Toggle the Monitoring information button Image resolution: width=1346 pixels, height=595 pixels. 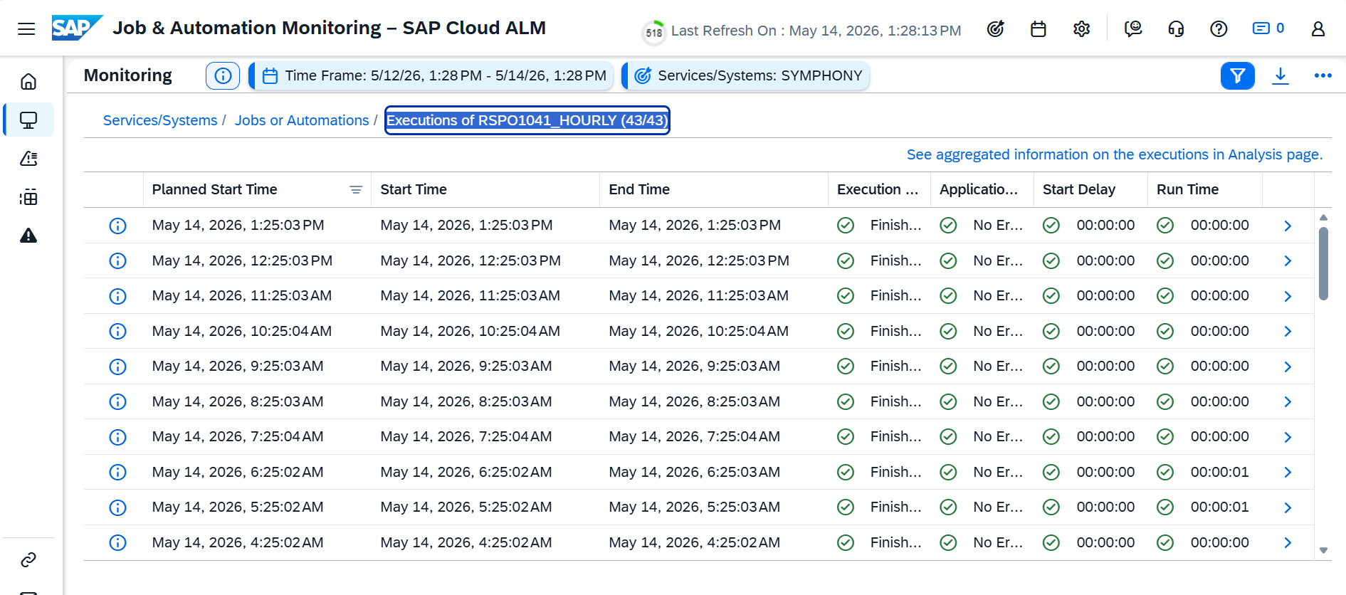[x=223, y=75]
